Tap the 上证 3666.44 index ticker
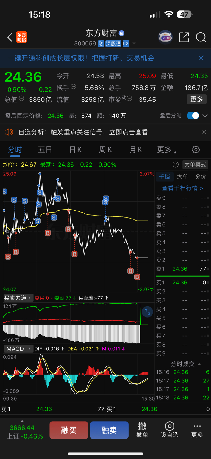Viewport: 211px width, 459px height. coord(25,432)
